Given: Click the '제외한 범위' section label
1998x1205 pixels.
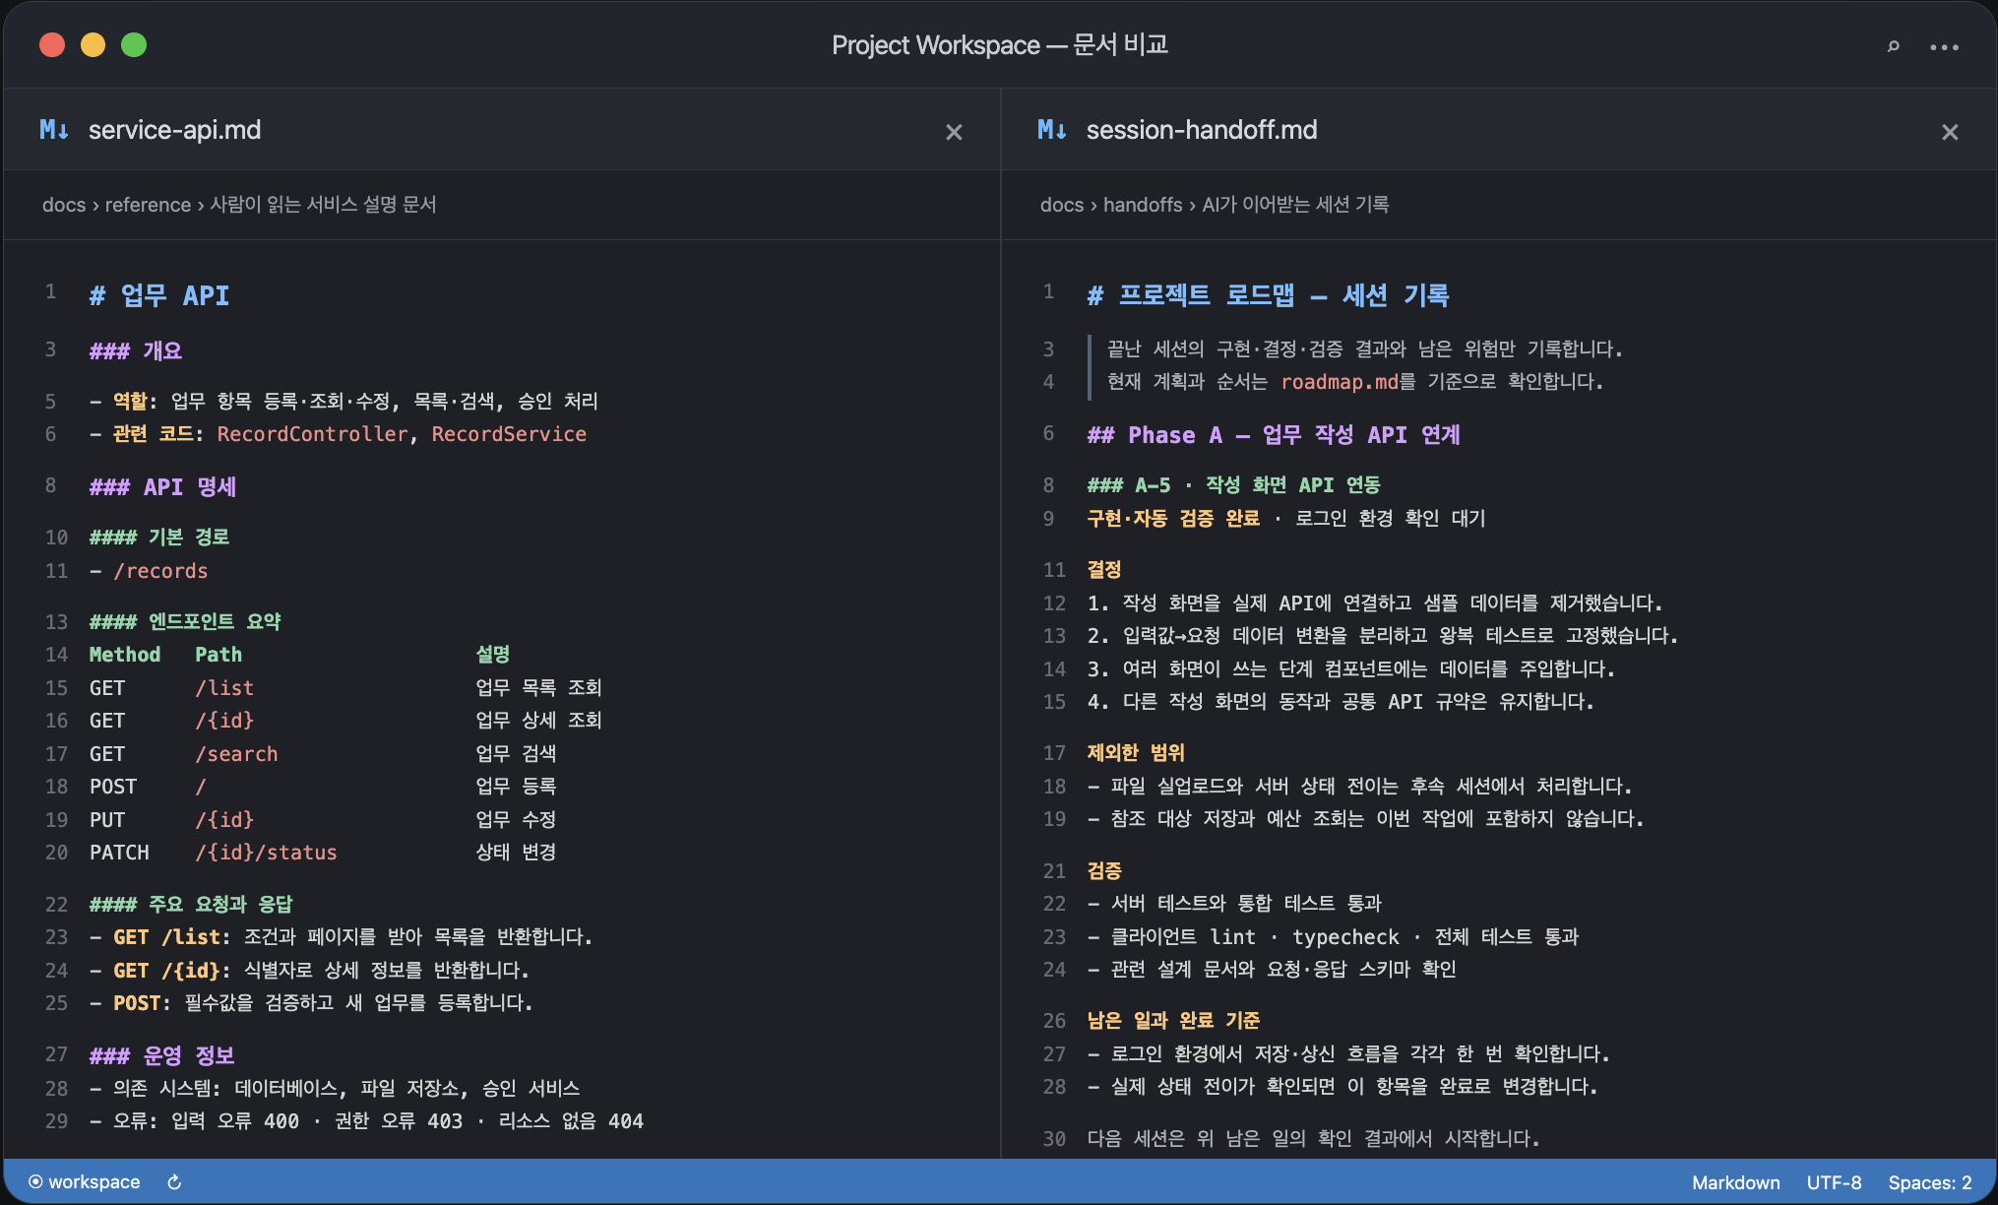Looking at the screenshot, I should click(1136, 753).
